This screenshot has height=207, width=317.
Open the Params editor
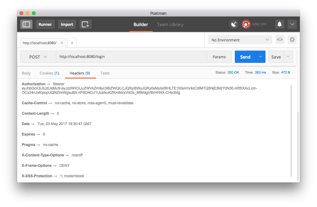219,57
